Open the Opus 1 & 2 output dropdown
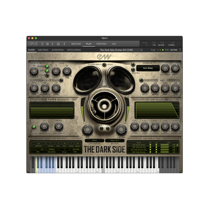Viewport: 209px width, 209px height. [x=115, y=141]
